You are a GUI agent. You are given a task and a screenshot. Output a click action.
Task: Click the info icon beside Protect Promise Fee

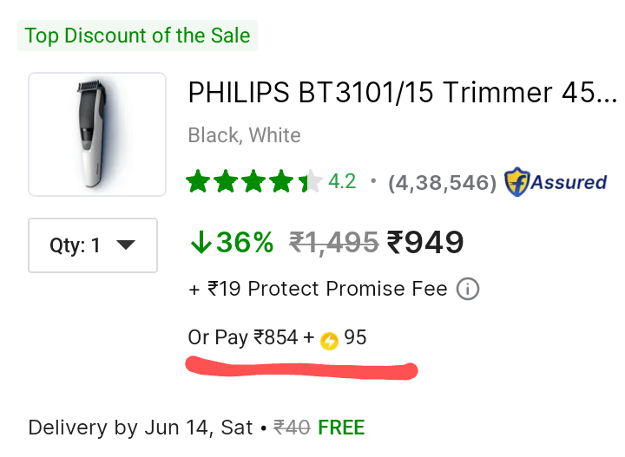point(467,289)
